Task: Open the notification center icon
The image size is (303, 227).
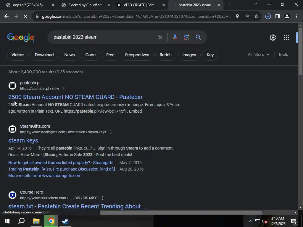Action: click(293, 221)
